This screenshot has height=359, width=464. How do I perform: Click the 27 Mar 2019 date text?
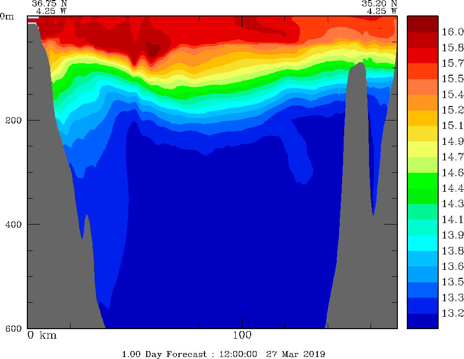pyautogui.click(x=295, y=354)
